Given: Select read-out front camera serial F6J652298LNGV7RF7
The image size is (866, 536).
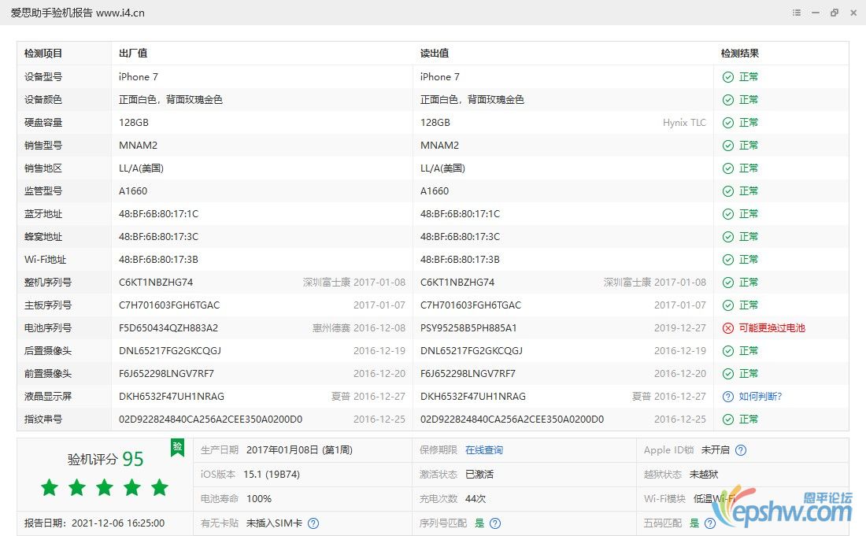Looking at the screenshot, I should click(468, 374).
